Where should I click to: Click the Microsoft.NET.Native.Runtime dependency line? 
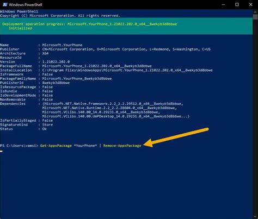[109, 108]
